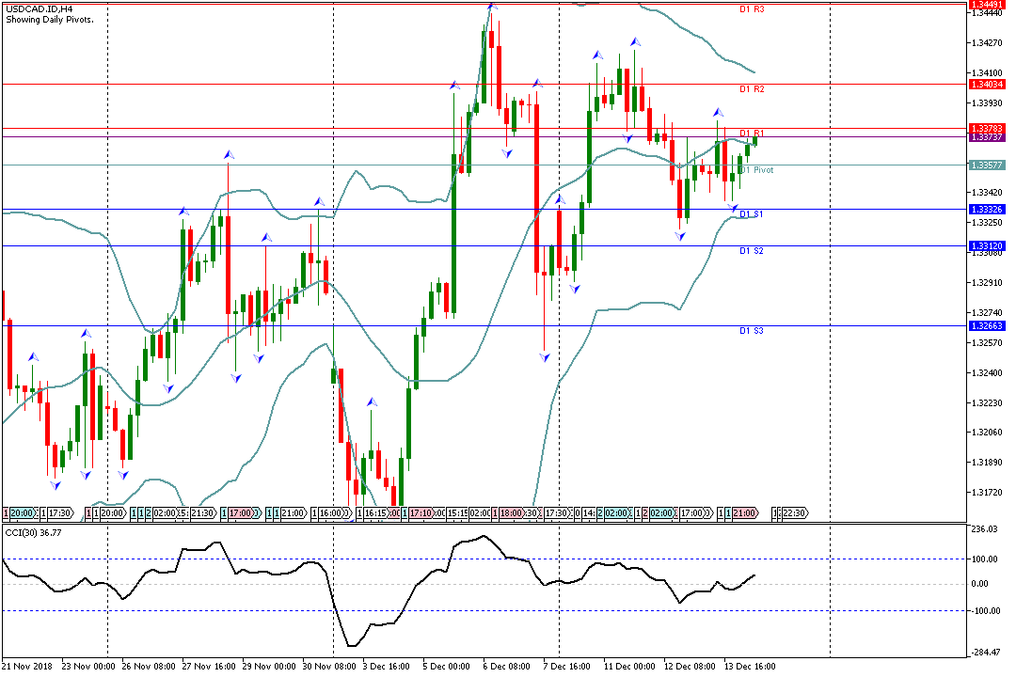Click the 'Showing Daily Pivots.' label
This screenshot has height=677, width=1016.
50,20
